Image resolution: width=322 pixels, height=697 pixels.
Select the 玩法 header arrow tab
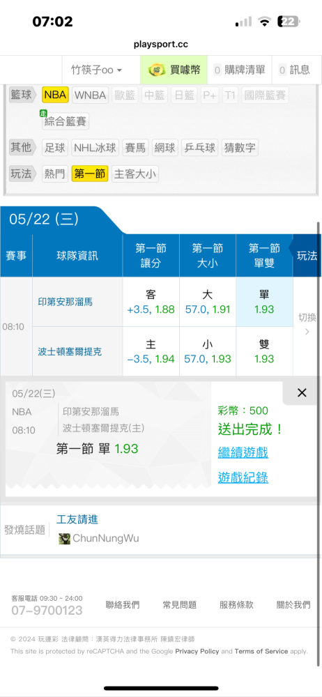(x=307, y=256)
